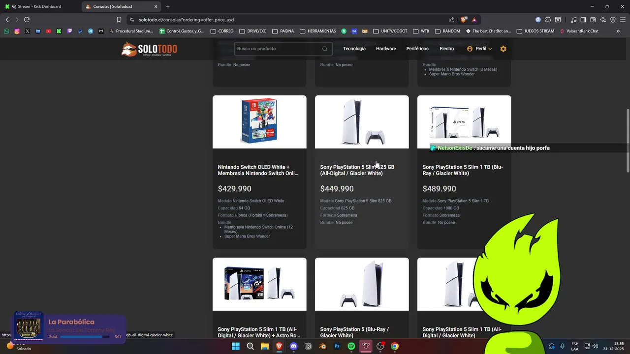Close the Consolas | SoloTodo.cl tab
Screen dimensions: 630x354
(x=156, y=6)
